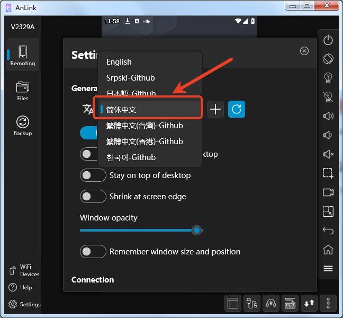The width and height of the screenshot is (343, 318).
Task: Click the Window opacity slider handle
Action: tap(197, 230)
